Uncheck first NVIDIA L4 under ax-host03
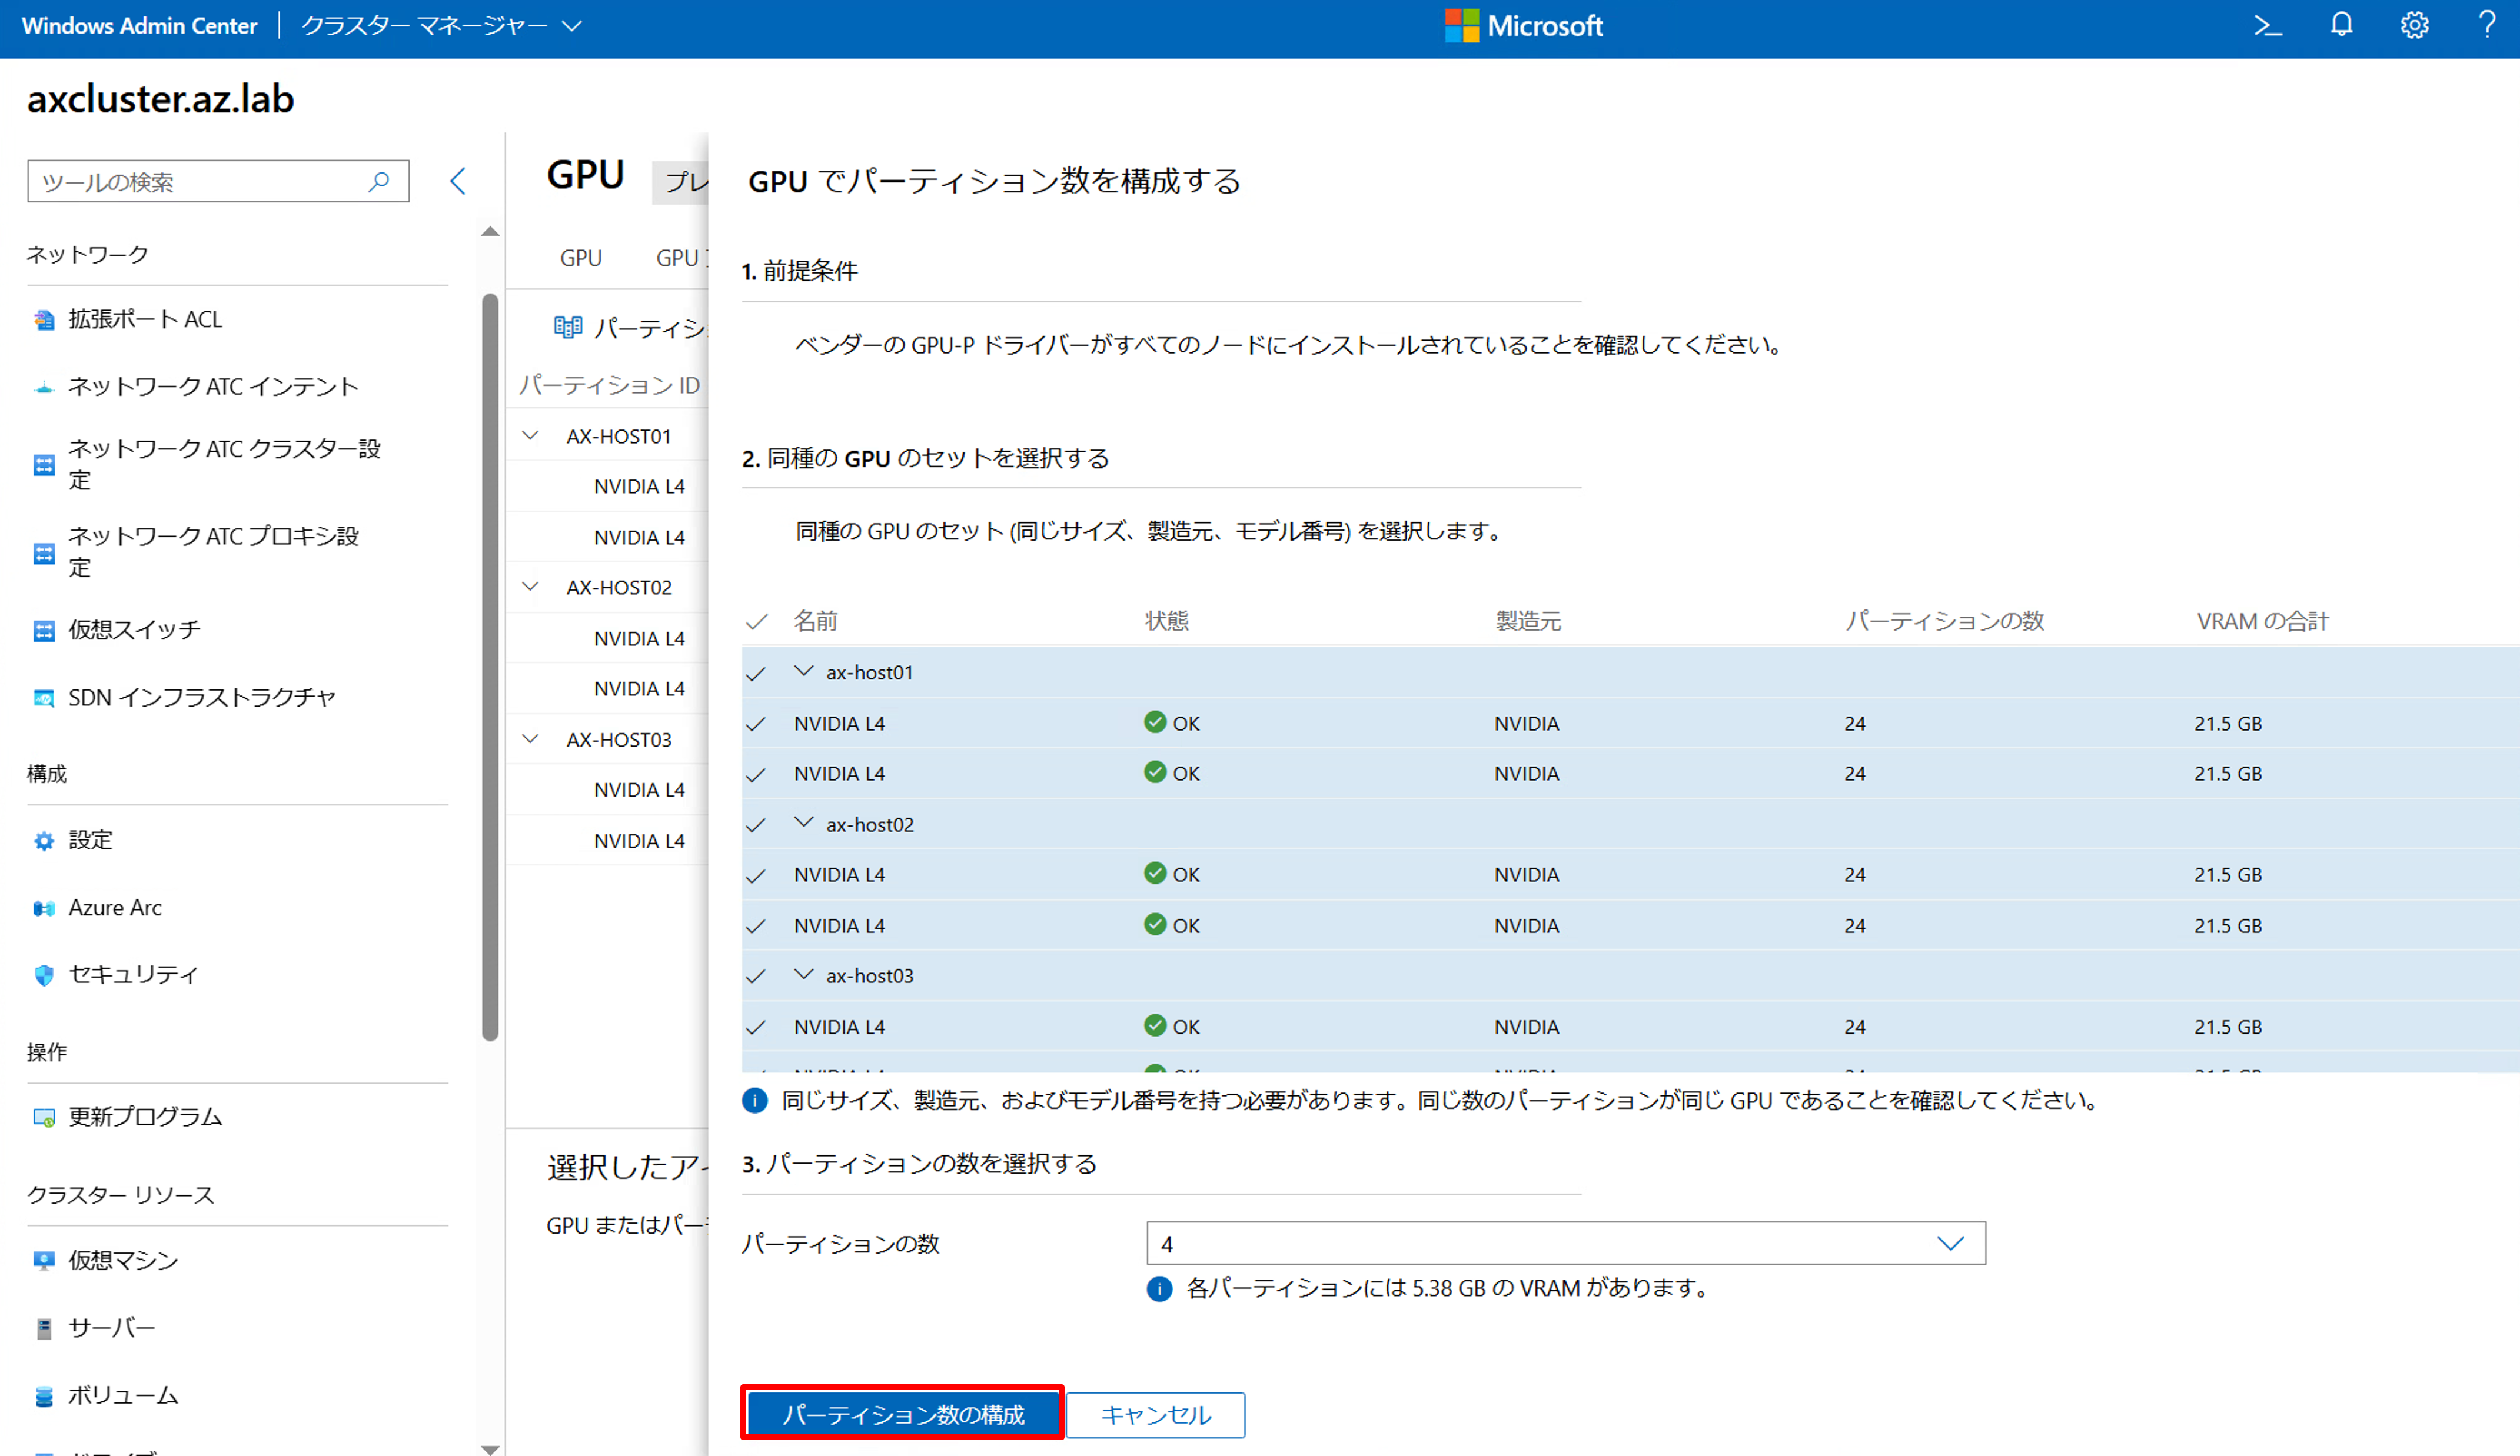This screenshot has height=1456, width=2520. pos(756,1027)
